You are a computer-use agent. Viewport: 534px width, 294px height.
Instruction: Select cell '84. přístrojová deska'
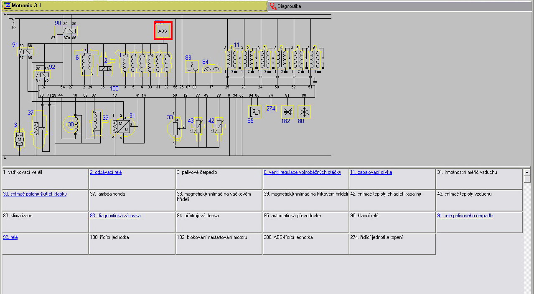tap(219, 222)
